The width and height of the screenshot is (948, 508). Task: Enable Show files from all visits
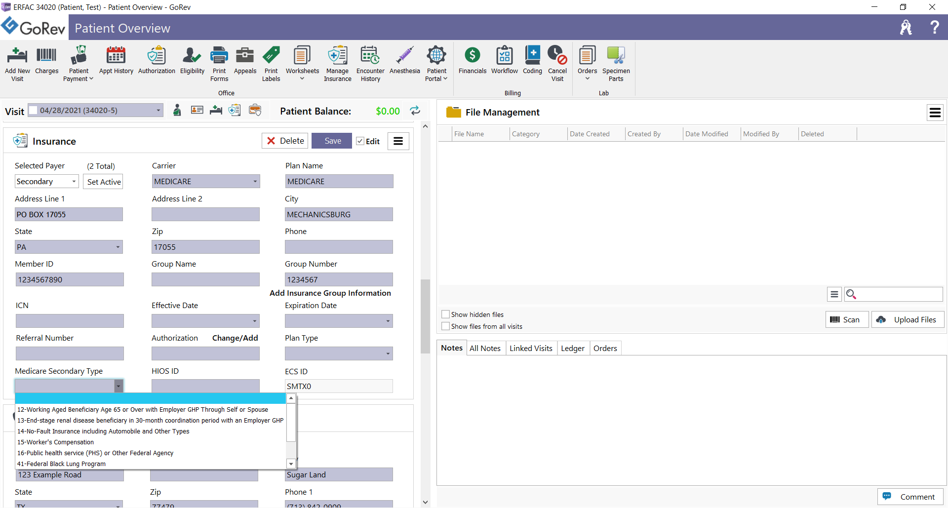pyautogui.click(x=445, y=326)
